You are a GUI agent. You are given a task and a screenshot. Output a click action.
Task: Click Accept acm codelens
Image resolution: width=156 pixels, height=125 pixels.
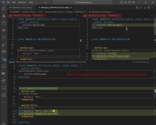(97, 51)
